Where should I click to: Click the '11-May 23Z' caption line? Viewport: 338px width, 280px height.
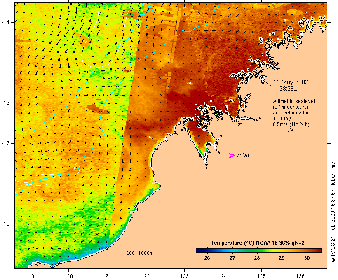coord(287,119)
